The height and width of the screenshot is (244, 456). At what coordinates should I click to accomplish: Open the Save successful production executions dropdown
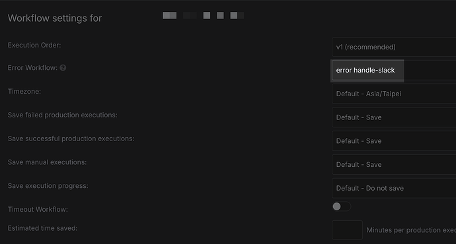coord(394,141)
